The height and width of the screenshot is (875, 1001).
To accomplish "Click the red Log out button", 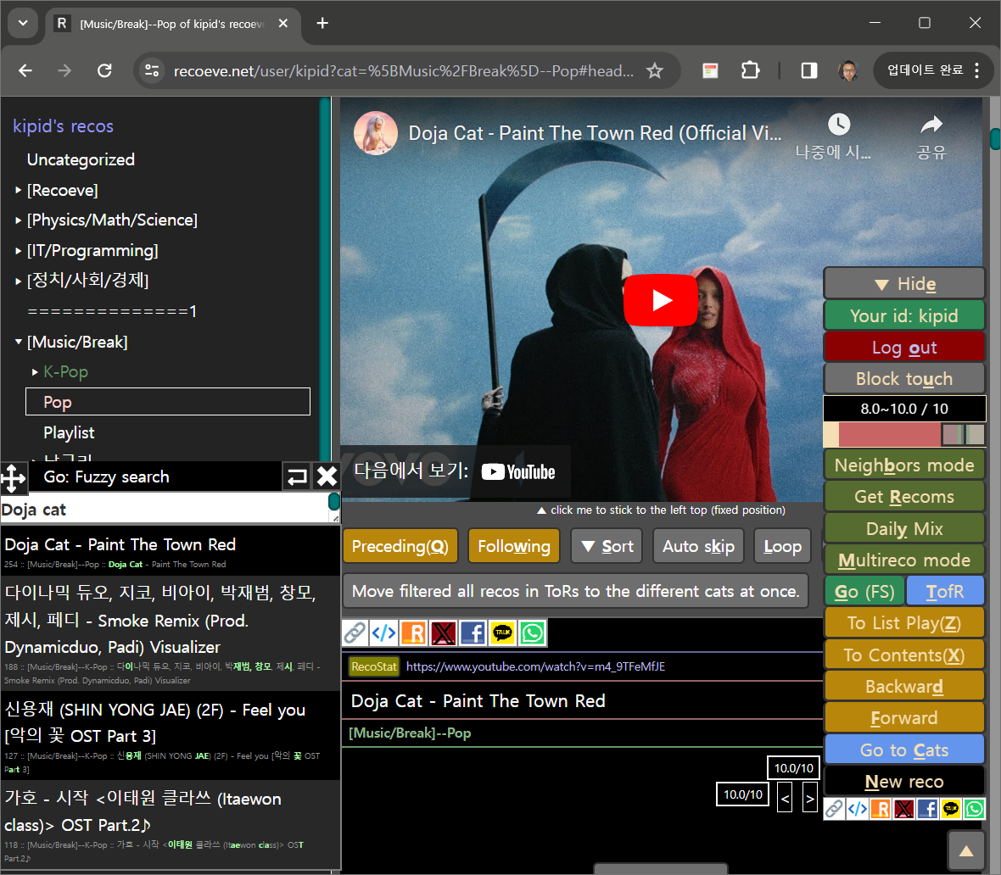I will [x=904, y=347].
